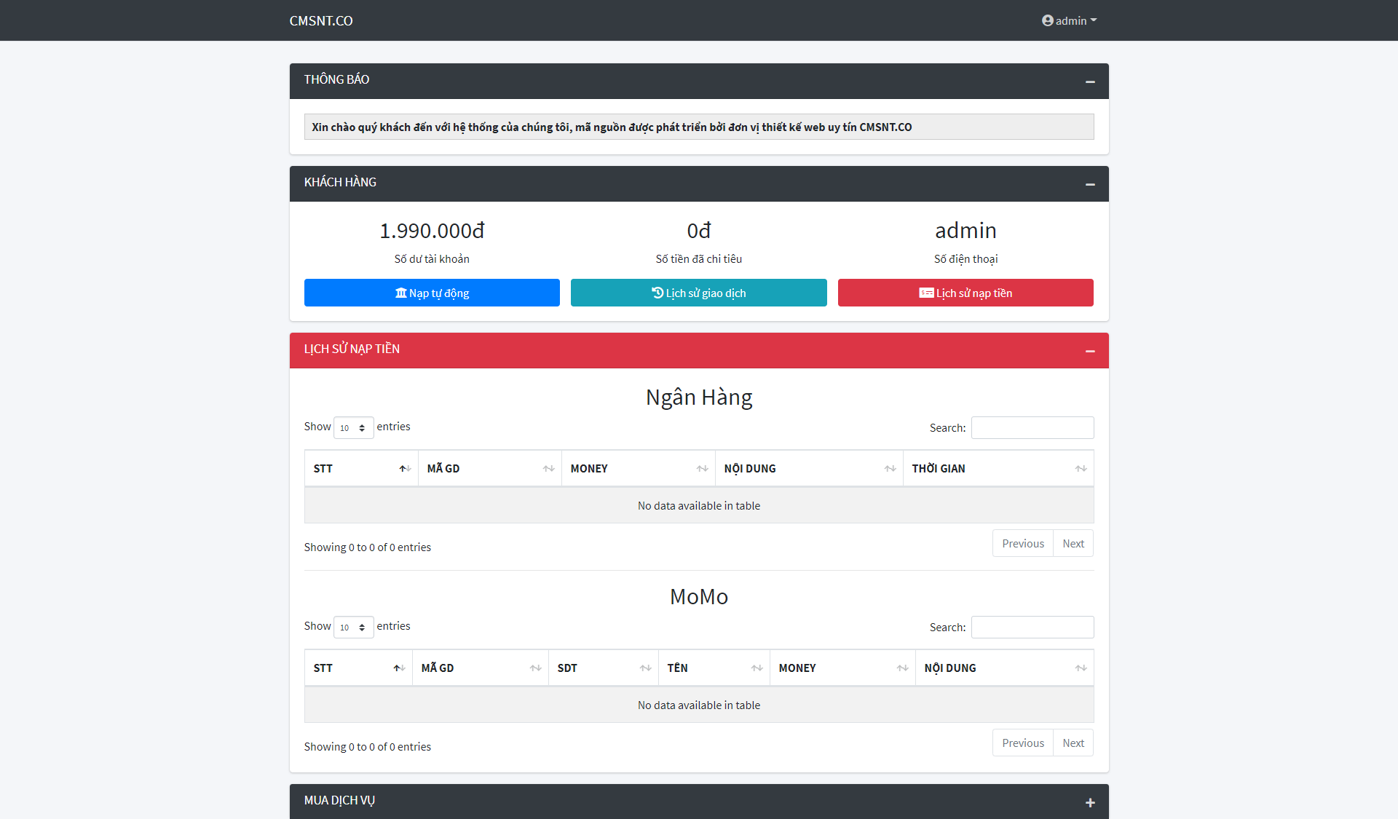Focus the Ngân Hàng search field
1398x819 pixels.
[x=1032, y=428]
